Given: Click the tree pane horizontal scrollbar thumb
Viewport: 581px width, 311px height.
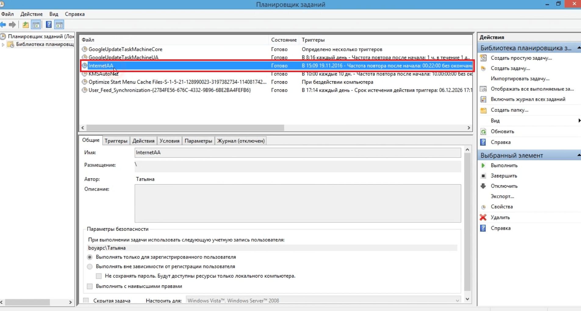Looking at the screenshot, I should coord(27,302).
